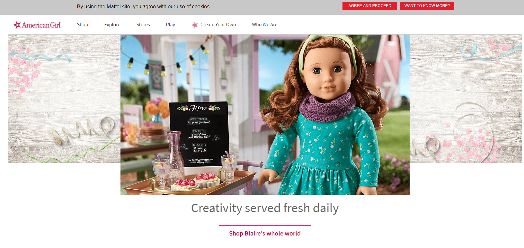
Task: Click the Creativity served fresh daily headline
Action: click(265, 208)
